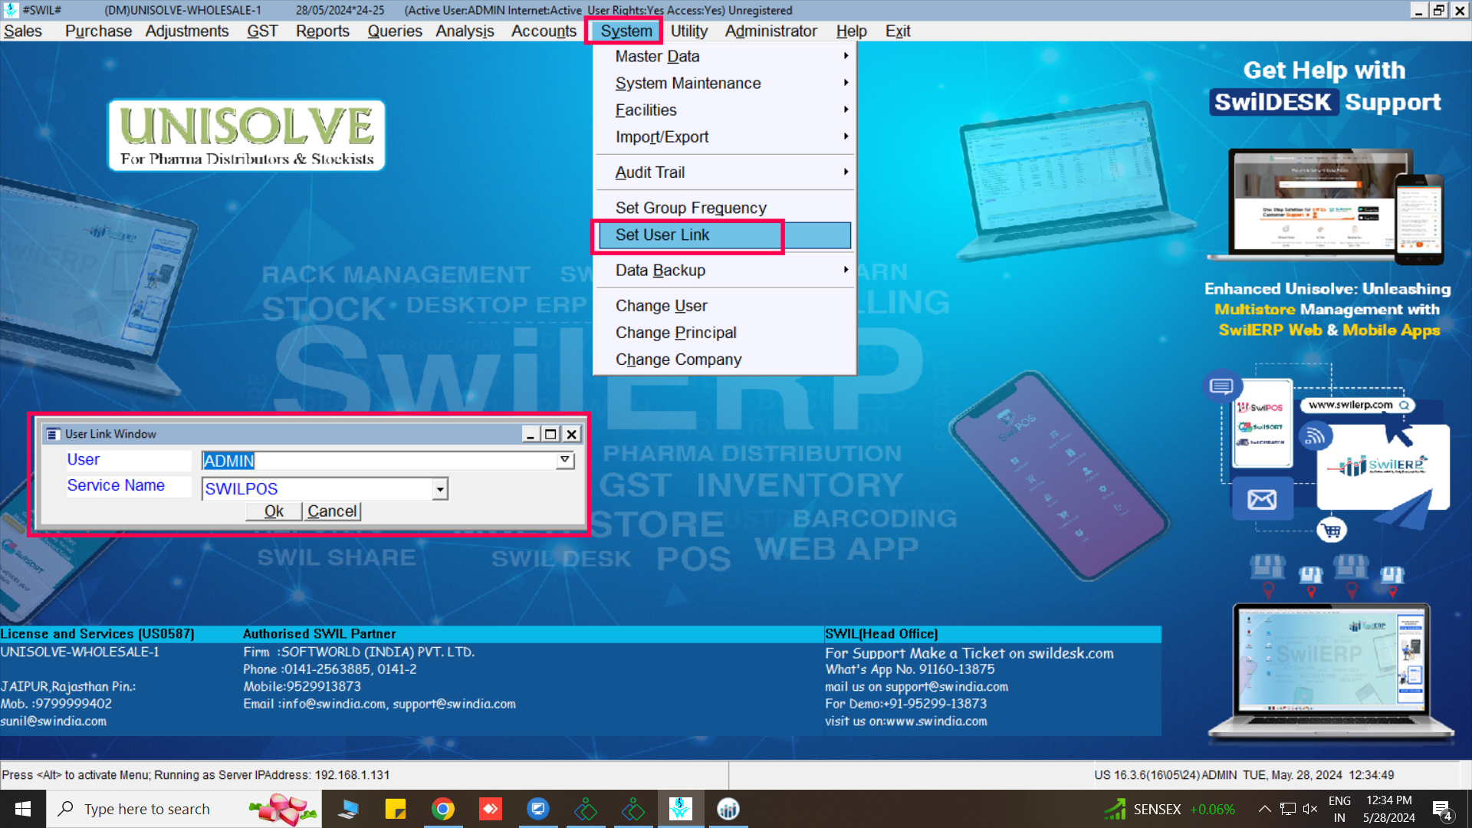Open the Queries menu
Screen dimensions: 1472x828
click(395, 31)
